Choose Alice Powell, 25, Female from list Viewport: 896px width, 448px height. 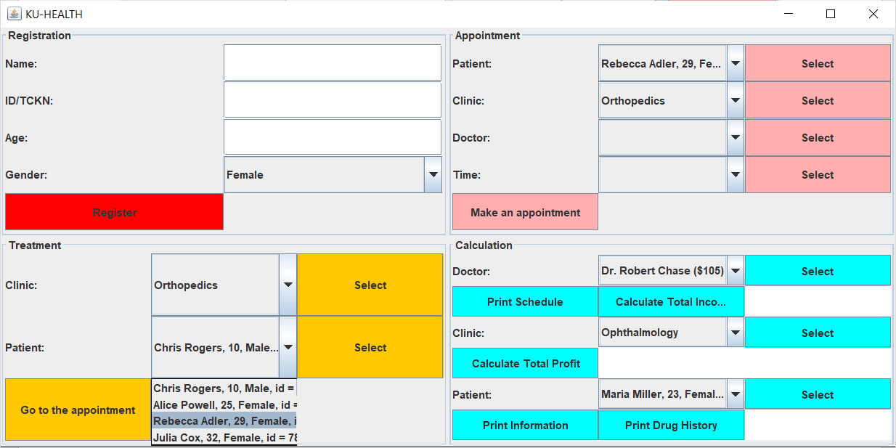(224, 404)
